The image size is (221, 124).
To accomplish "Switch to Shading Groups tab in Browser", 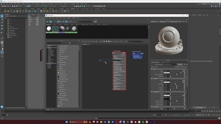I will pos(85,24).
